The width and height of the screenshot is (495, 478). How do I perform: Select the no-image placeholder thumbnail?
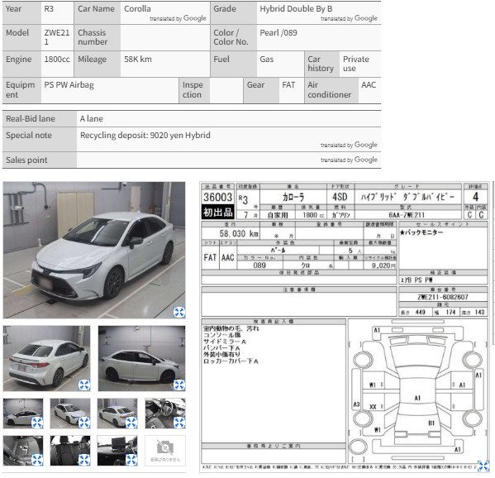click(x=165, y=451)
